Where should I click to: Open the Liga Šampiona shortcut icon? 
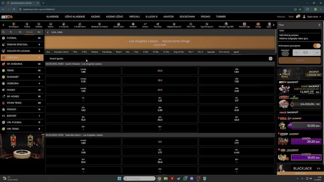pos(207,25)
